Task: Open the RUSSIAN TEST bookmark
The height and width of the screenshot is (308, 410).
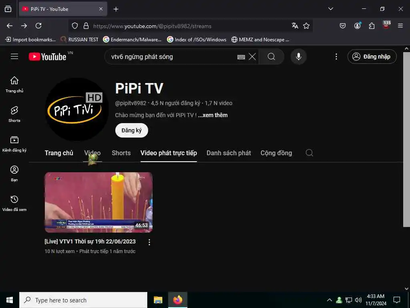Action: [x=80, y=40]
